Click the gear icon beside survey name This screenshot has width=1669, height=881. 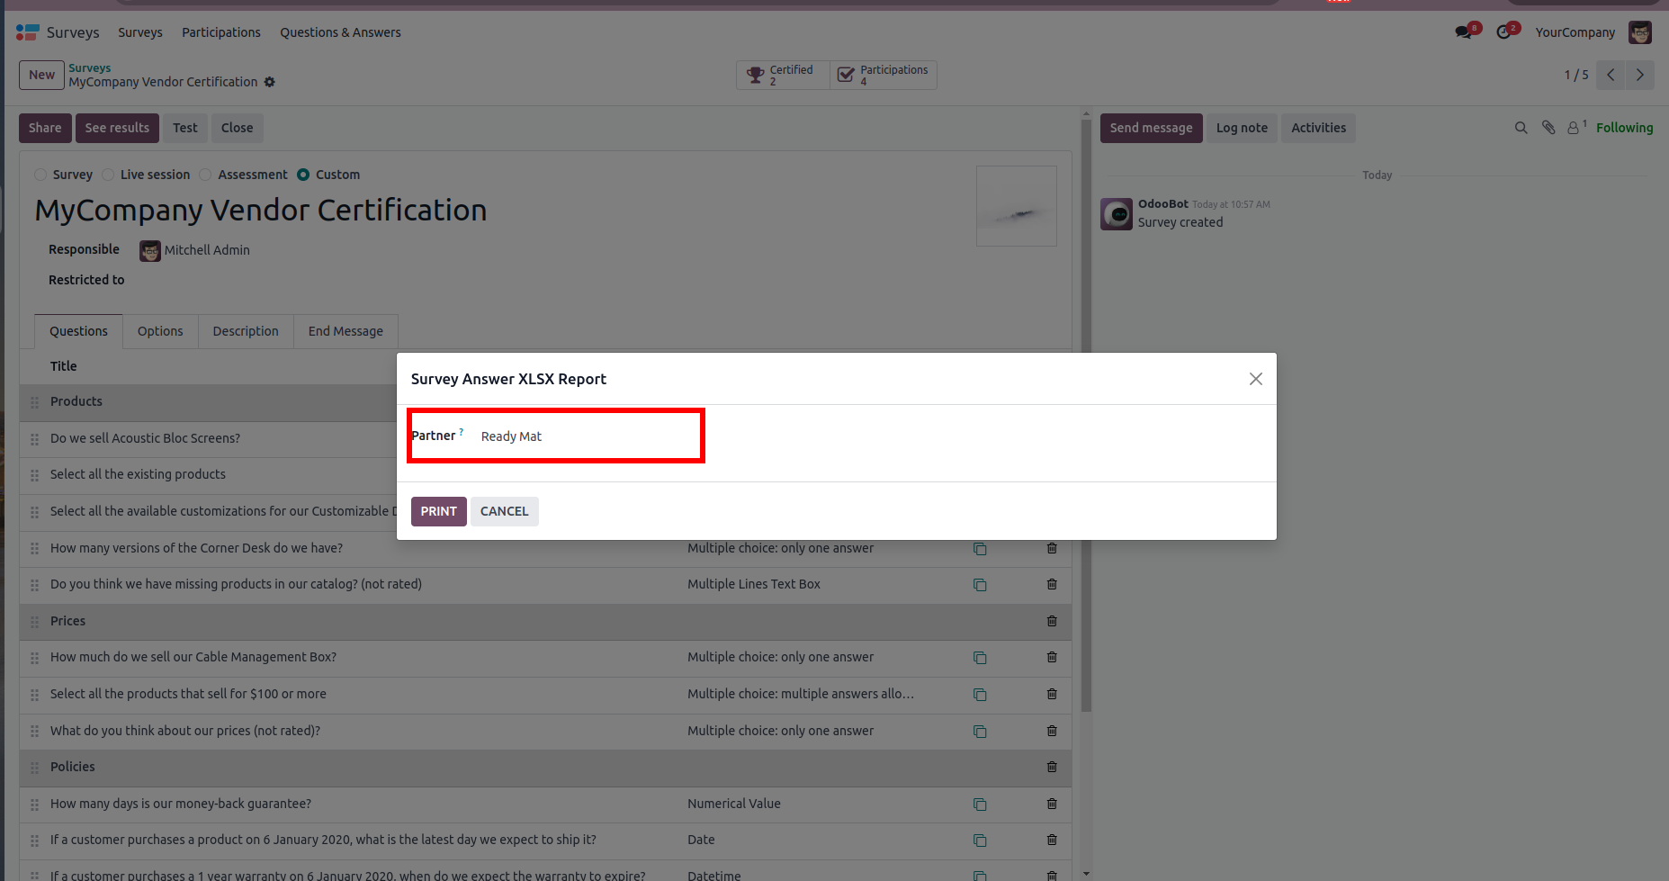pyautogui.click(x=270, y=82)
